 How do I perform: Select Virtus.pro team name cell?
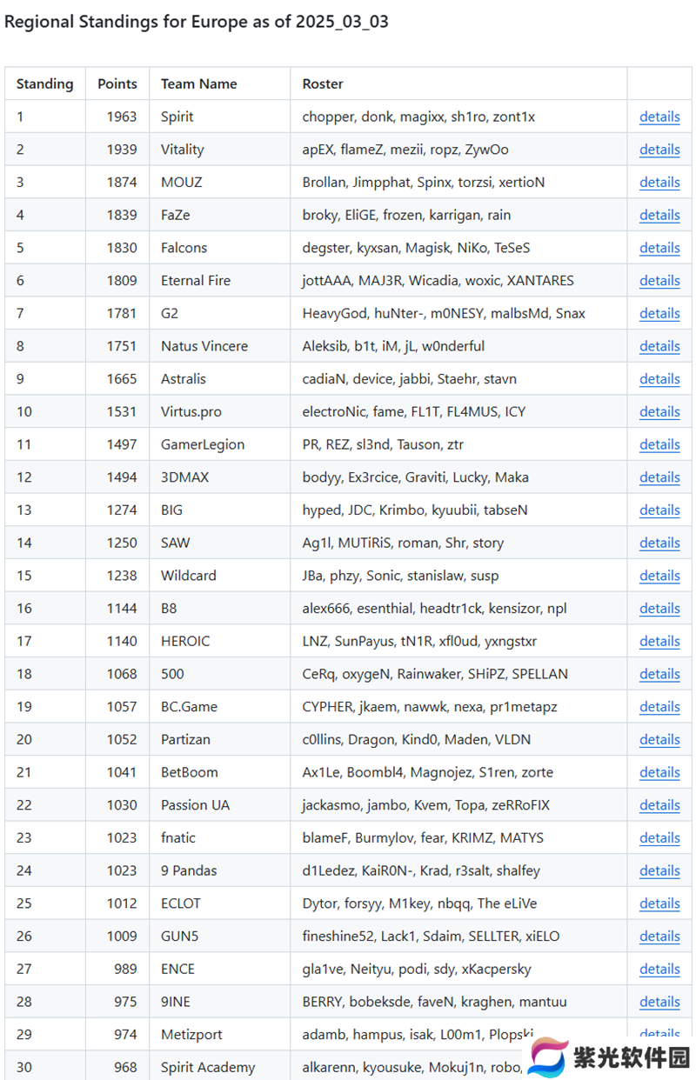pyautogui.click(x=220, y=412)
